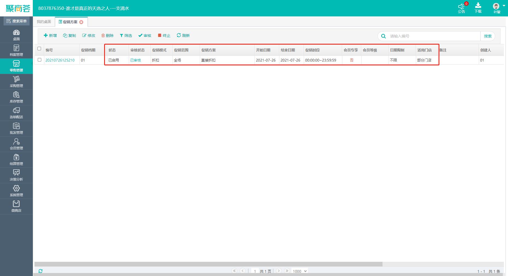
Task: Click the 搜索 search button
Action: tap(488, 36)
